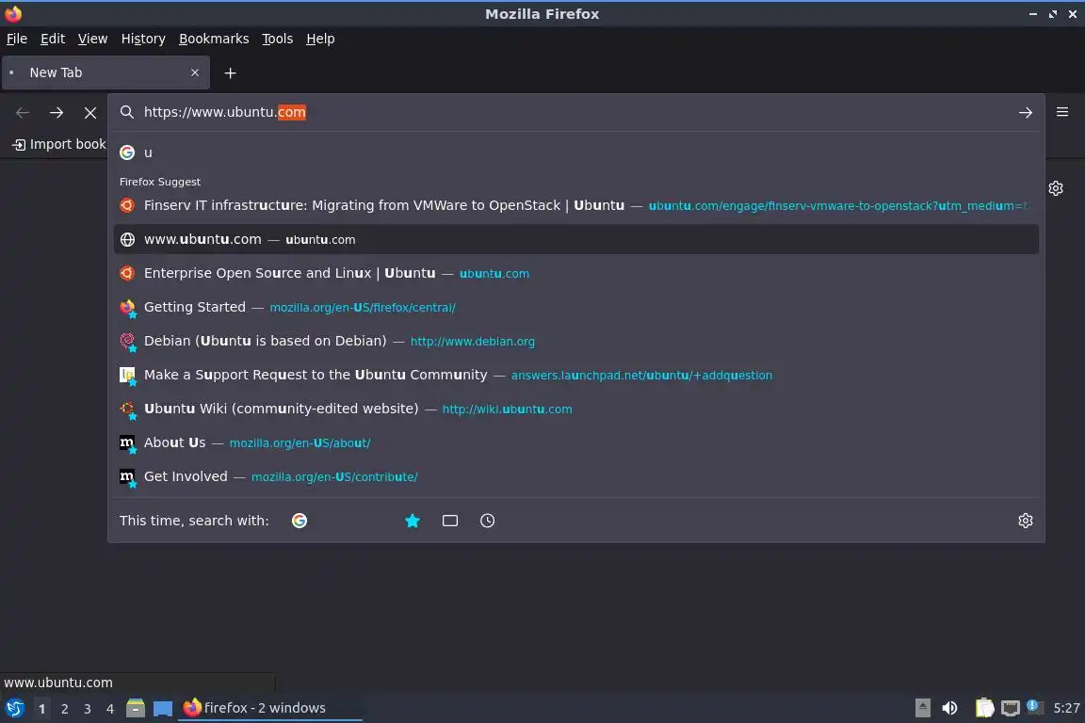This screenshot has height=723, width=1085.
Task: Click the update notification tray icon
Action: click(1032, 706)
